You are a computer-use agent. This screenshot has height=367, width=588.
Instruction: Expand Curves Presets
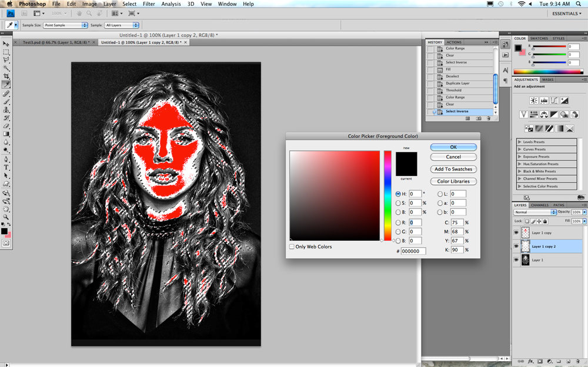[519, 149]
